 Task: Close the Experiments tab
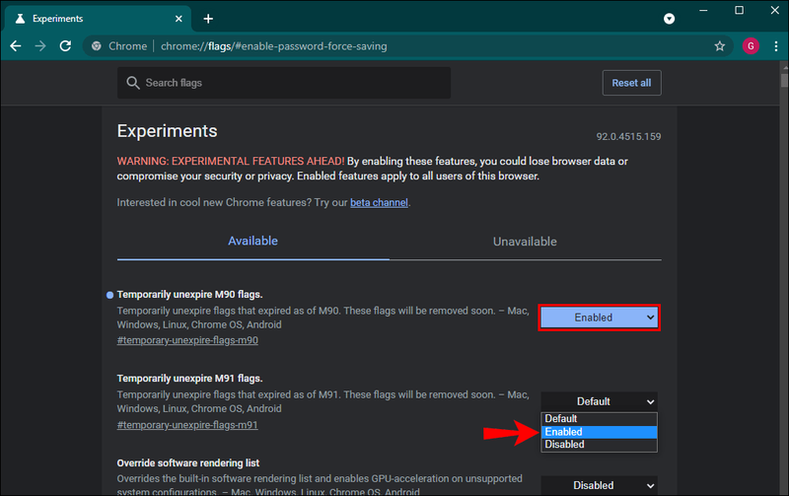pos(179,19)
